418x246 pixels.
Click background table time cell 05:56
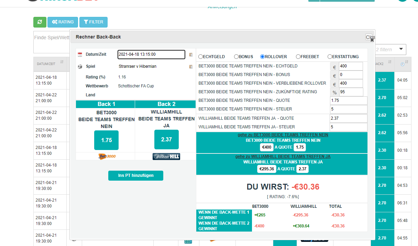pyautogui.click(x=402, y=133)
